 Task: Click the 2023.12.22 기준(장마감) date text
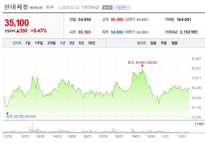click(x=81, y=7)
